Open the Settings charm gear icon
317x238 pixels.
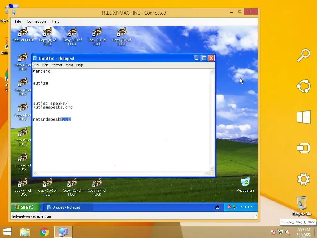click(x=303, y=179)
